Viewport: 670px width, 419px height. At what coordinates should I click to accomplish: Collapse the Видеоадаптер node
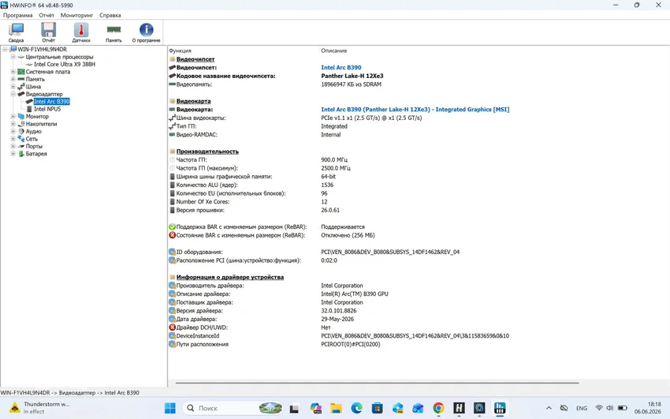13,94
